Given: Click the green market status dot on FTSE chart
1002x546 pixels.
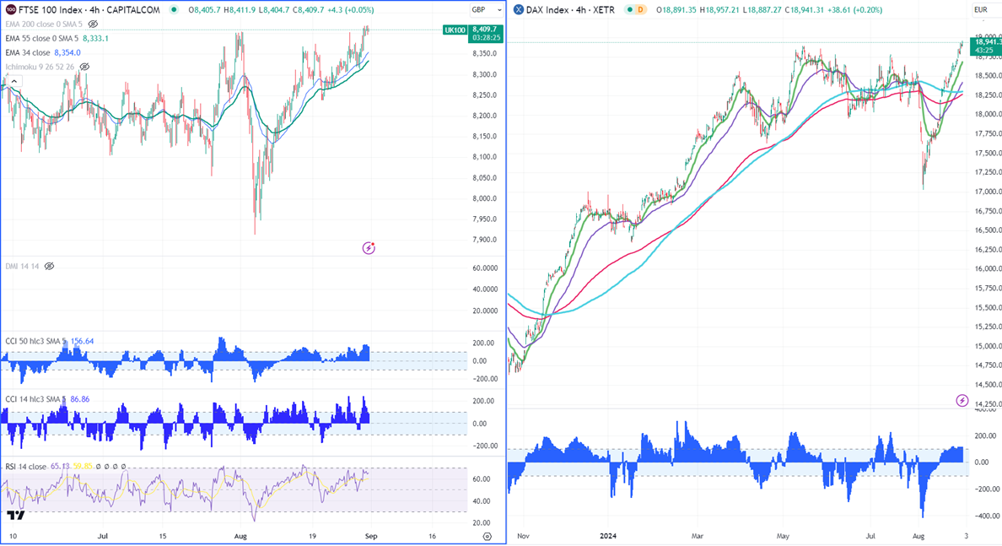Looking at the screenshot, I should coord(174,9).
